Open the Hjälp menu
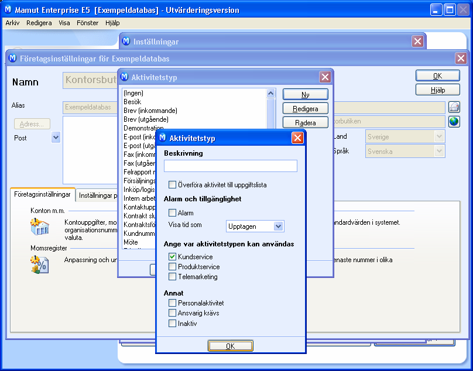This screenshot has height=371, width=473. pyautogui.click(x=112, y=23)
